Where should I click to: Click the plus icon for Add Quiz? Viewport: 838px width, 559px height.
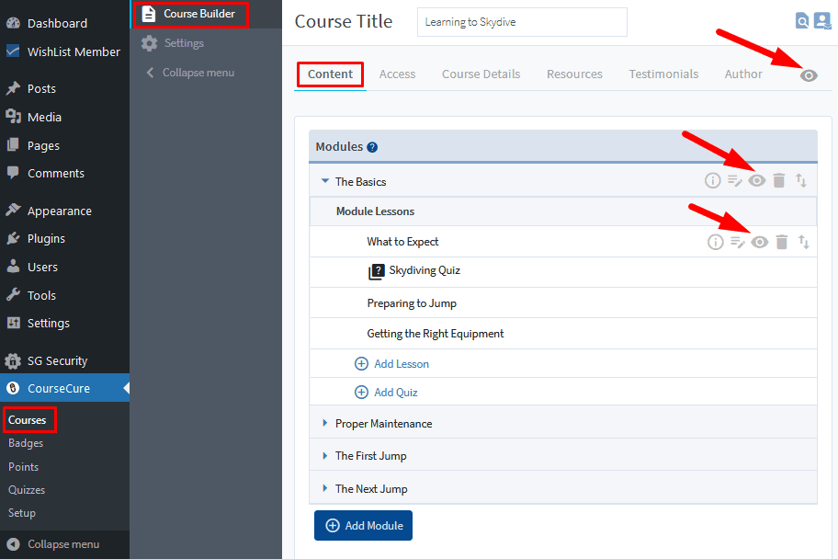361,392
